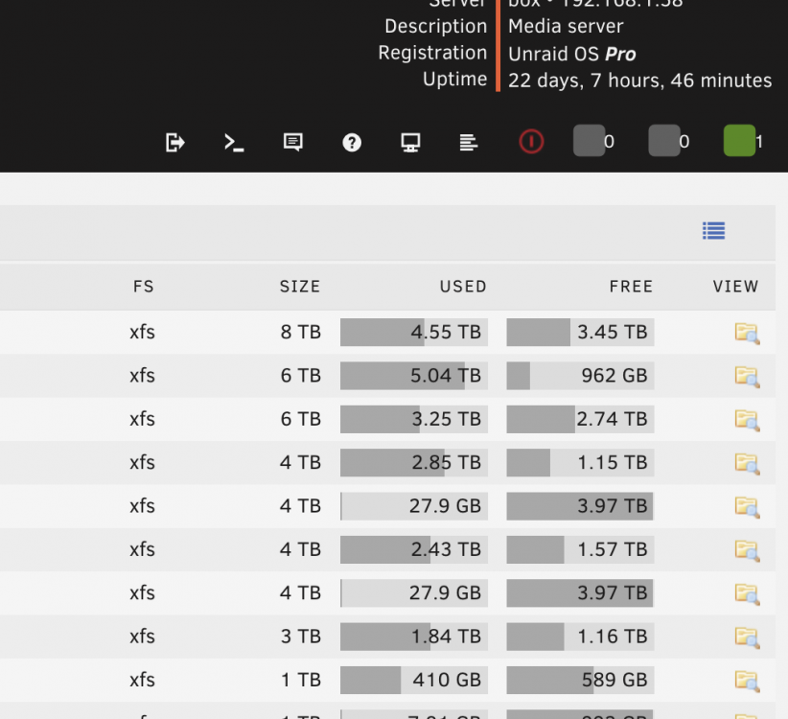788x719 pixels.
Task: Click the USED column header
Action: 463,287
